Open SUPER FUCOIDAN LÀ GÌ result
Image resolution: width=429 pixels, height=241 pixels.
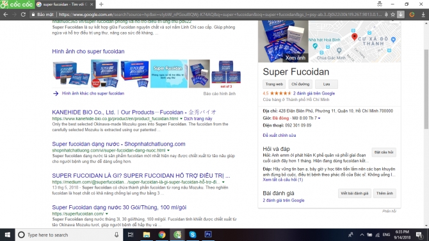(x=141, y=176)
